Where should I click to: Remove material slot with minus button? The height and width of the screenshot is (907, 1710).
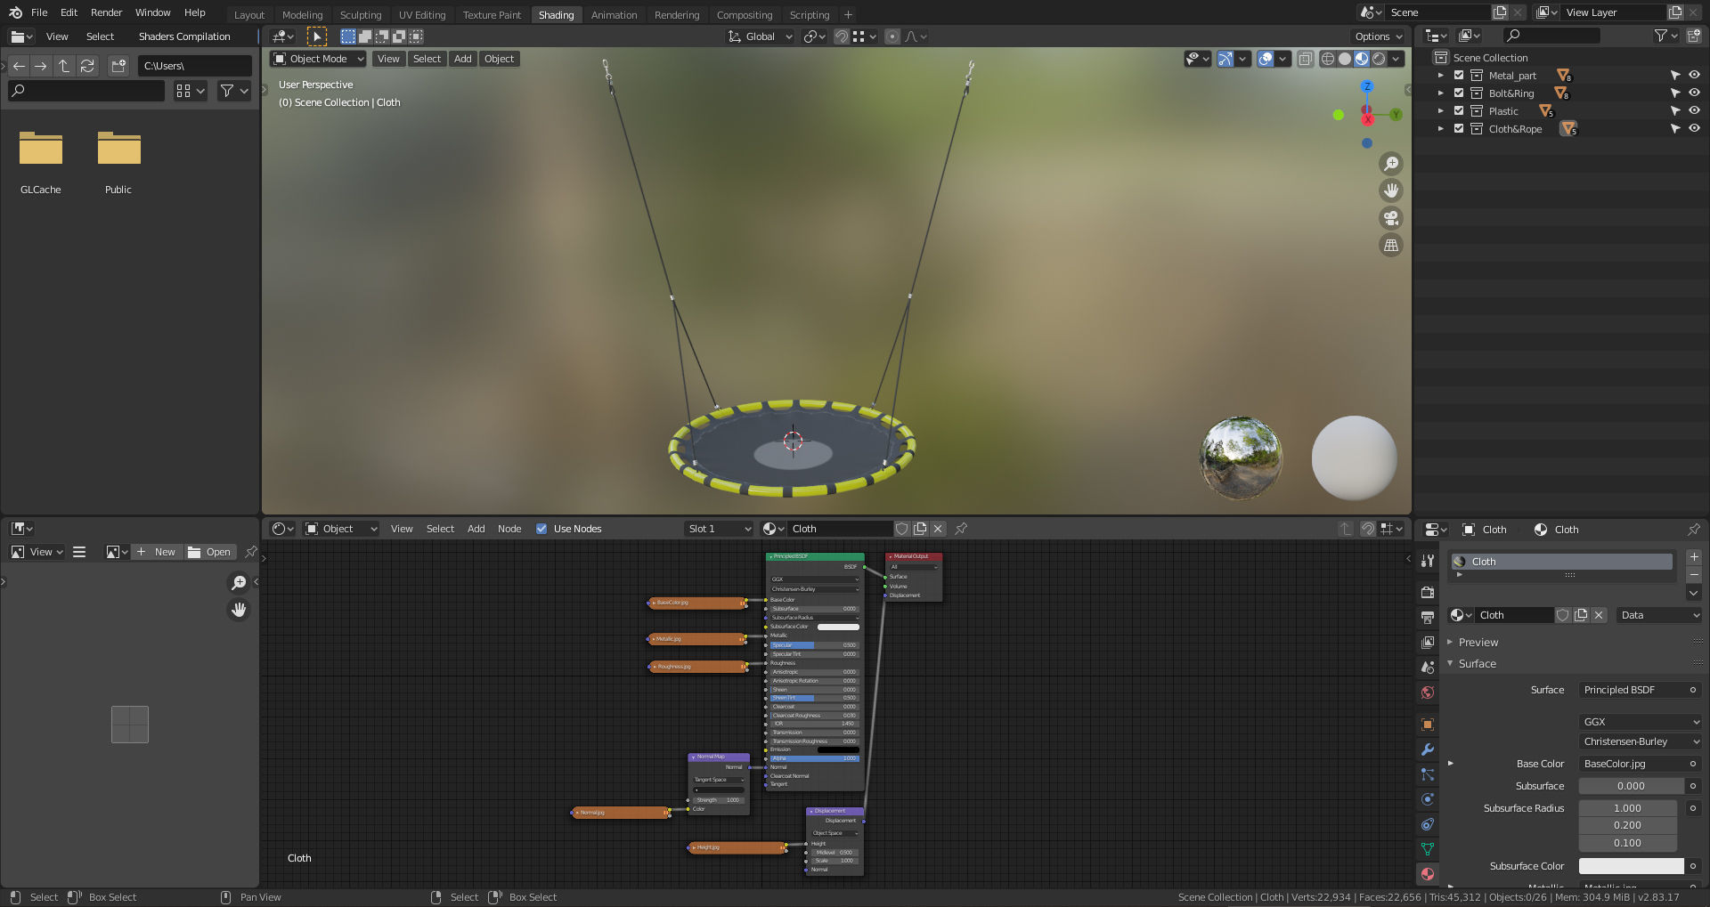coord(1694,574)
